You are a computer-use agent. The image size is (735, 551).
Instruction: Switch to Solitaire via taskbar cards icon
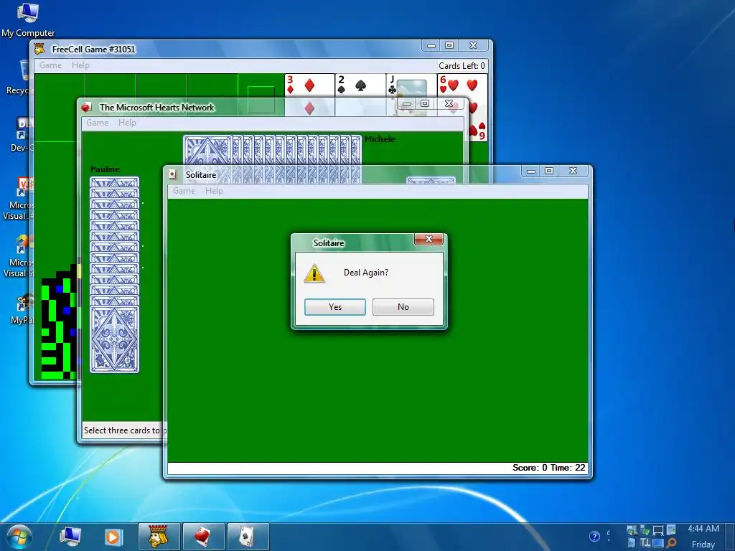pyautogui.click(x=248, y=537)
